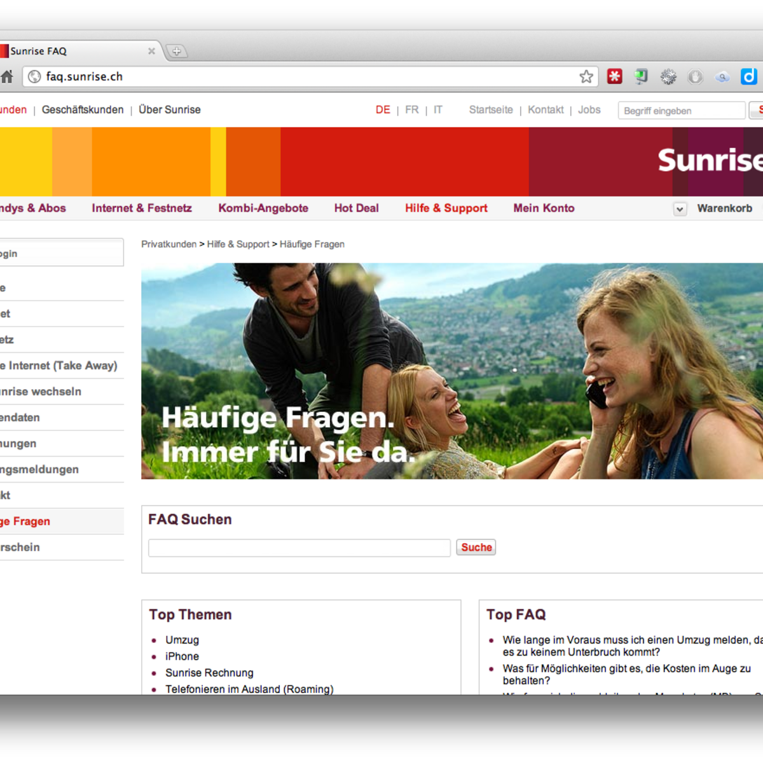Click the gear extension icon

click(668, 77)
